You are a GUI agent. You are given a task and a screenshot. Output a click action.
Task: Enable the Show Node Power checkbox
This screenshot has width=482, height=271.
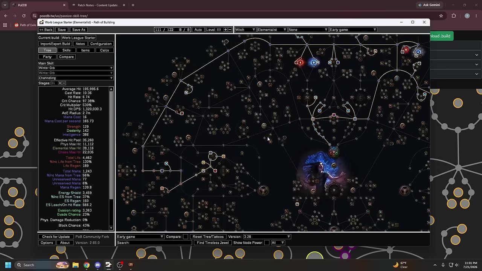pyautogui.click(x=267, y=243)
